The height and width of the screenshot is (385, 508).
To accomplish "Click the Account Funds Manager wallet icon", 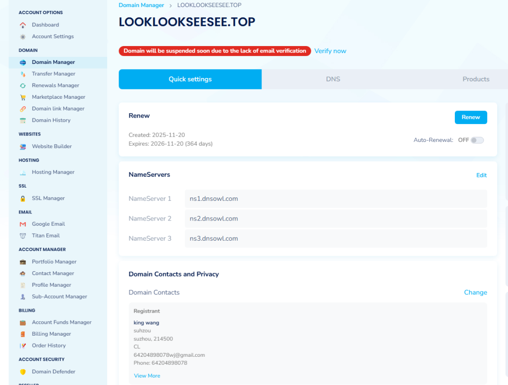I will (x=23, y=322).
